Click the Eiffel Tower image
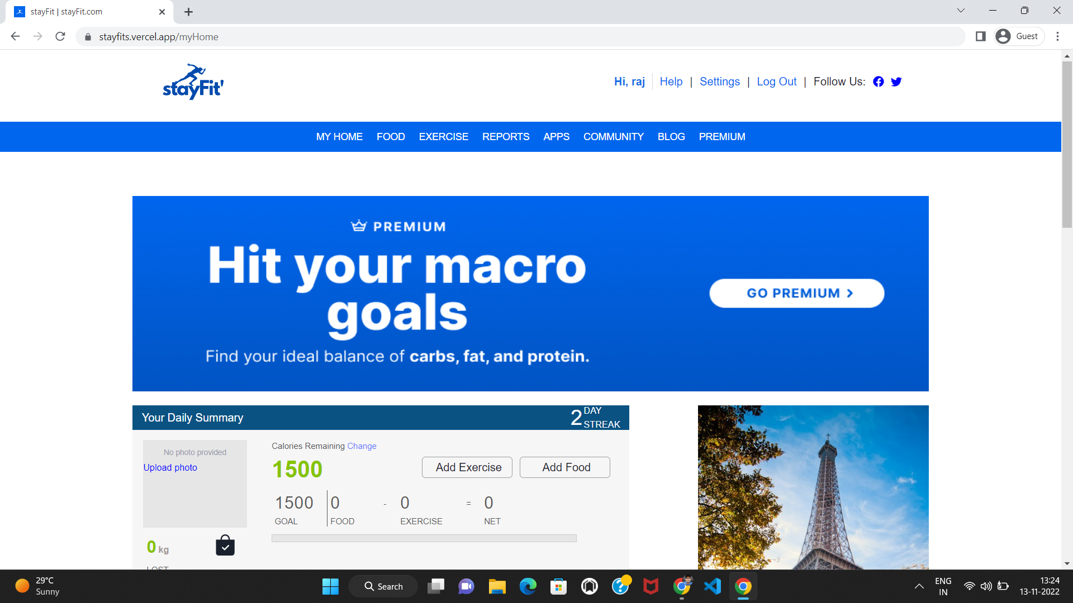This screenshot has width=1073, height=603. [813, 487]
